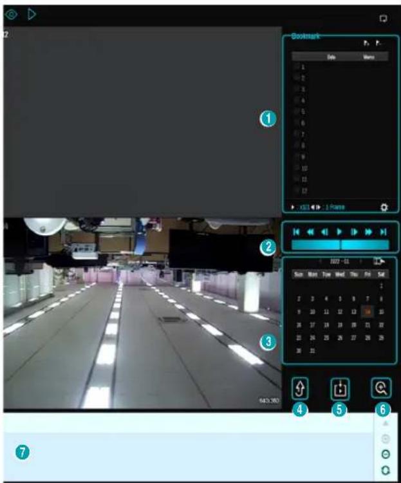Step one frame forward
The image size is (401, 483).
pyautogui.click(x=354, y=232)
